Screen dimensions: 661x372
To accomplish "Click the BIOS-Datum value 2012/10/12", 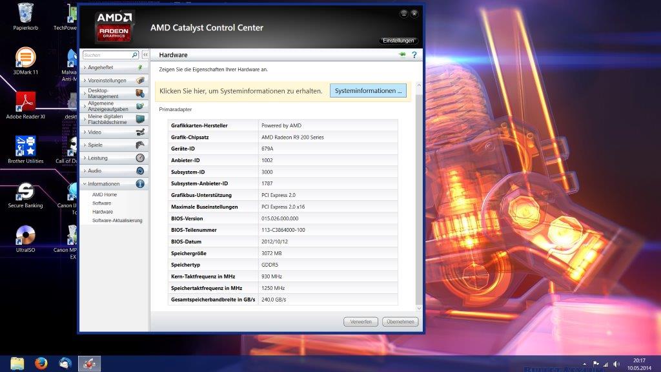I will pos(274,242).
